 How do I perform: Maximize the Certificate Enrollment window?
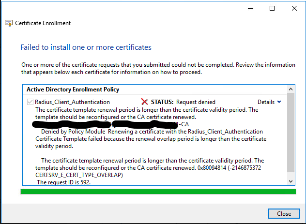click(x=272, y=8)
